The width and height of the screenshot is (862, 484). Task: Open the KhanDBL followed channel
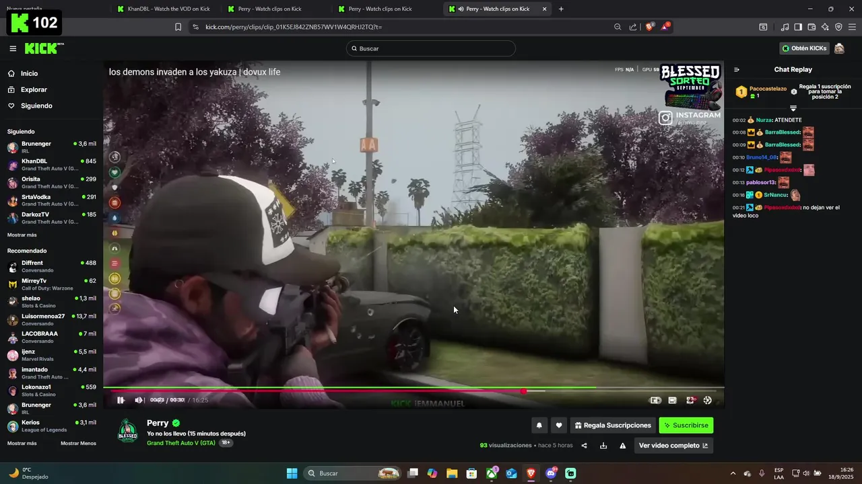pos(52,165)
